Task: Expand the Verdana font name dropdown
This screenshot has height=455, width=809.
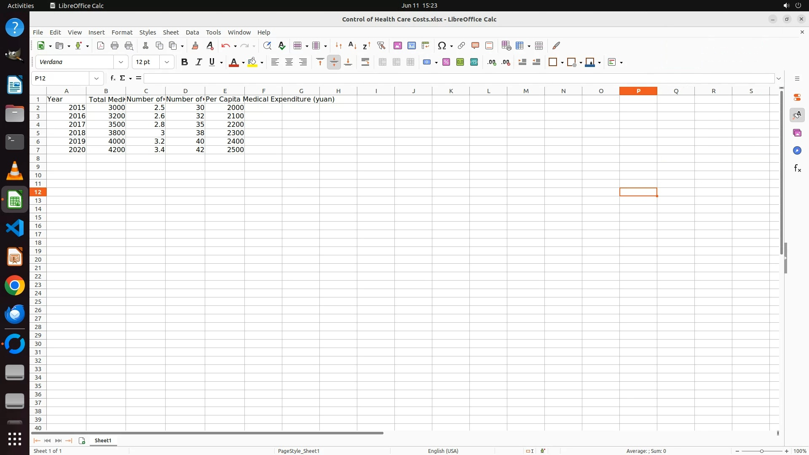Action: coord(121,62)
